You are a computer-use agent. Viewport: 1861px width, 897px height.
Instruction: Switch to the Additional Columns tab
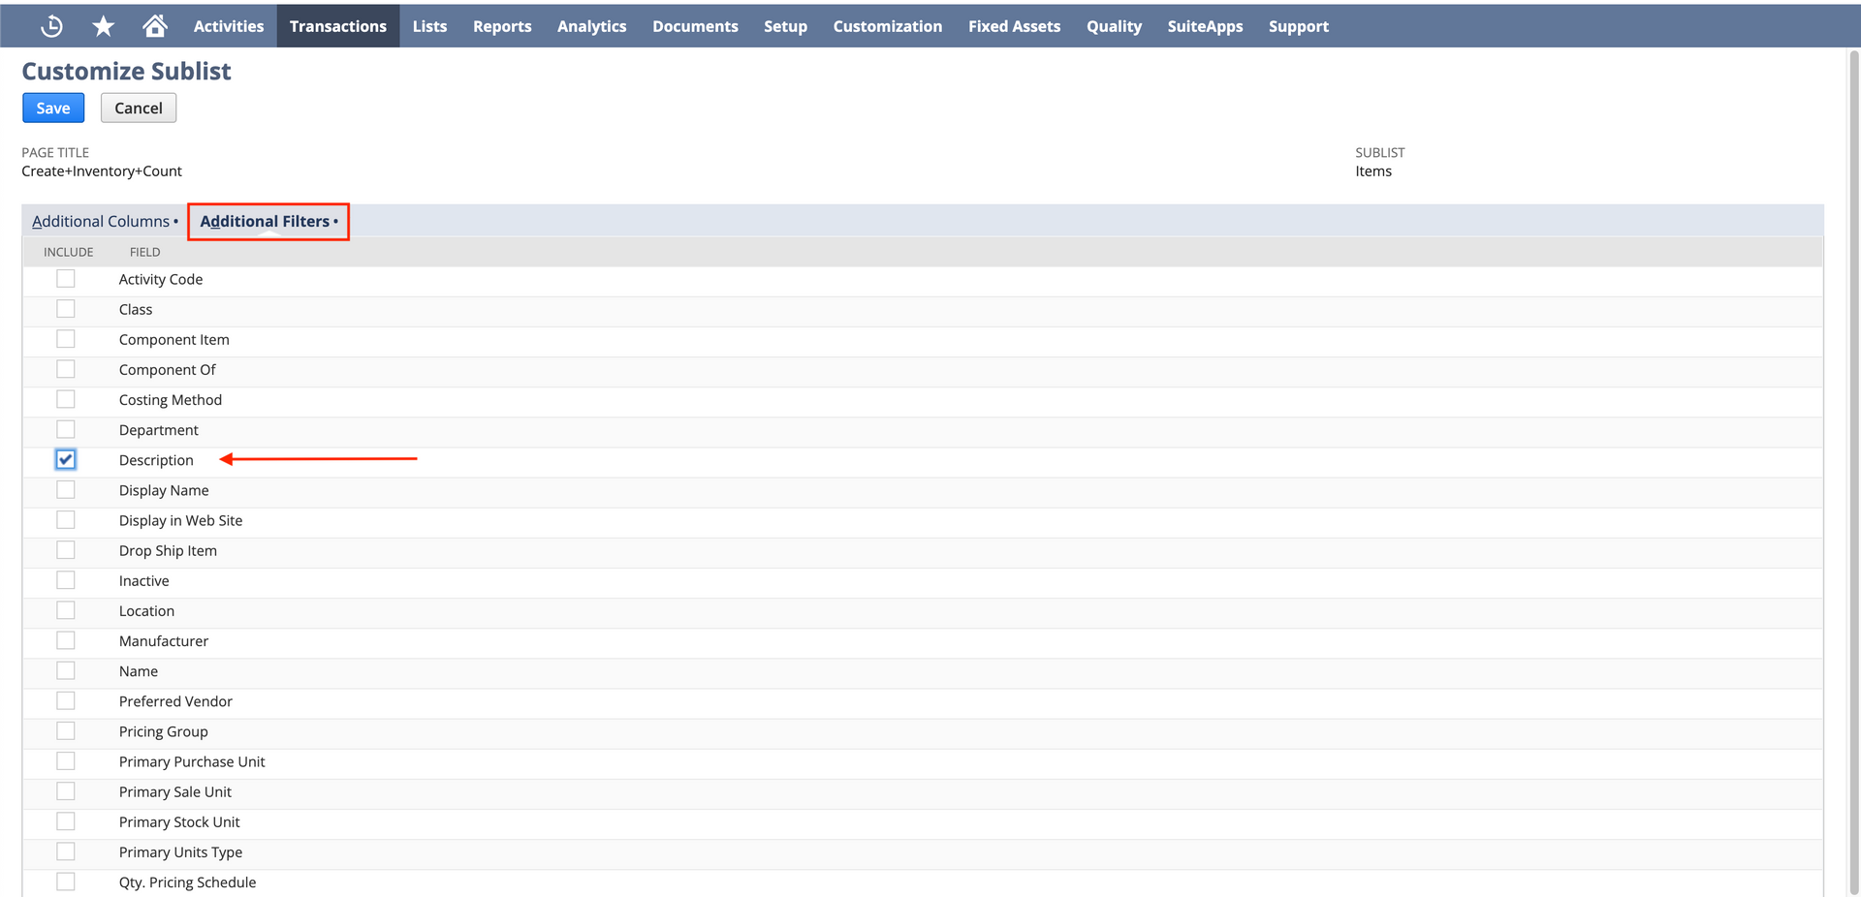pos(101,222)
